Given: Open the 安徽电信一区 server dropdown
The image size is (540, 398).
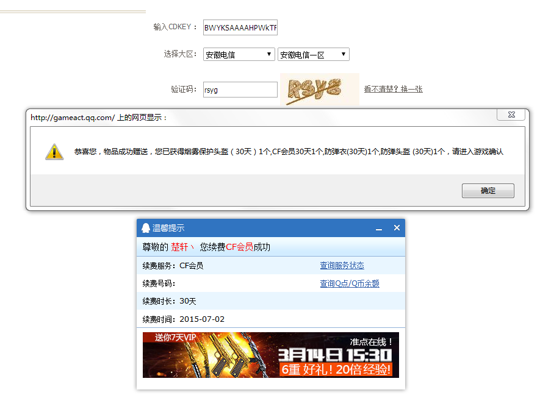Looking at the screenshot, I should tap(314, 54).
